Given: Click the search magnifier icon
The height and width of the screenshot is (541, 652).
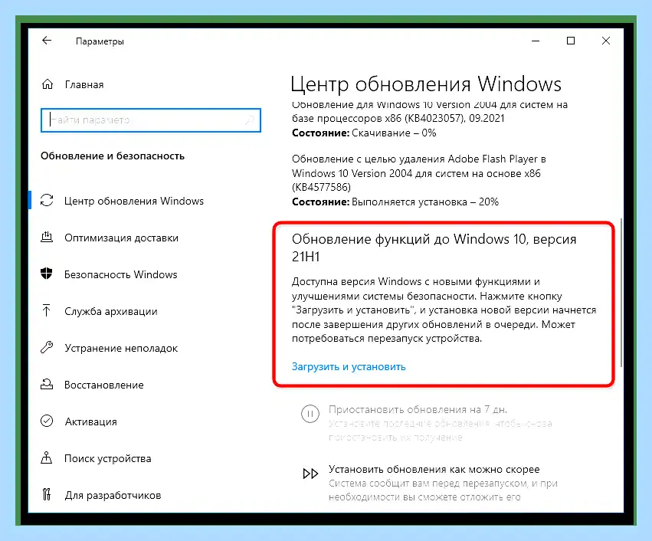Looking at the screenshot, I should point(249,120).
